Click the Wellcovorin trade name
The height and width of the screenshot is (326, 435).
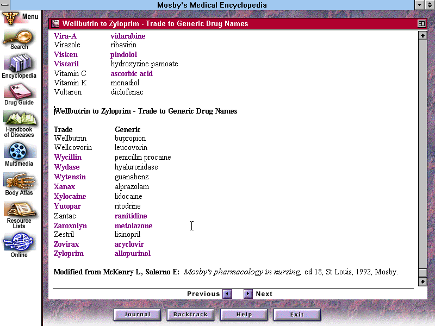(x=73, y=147)
